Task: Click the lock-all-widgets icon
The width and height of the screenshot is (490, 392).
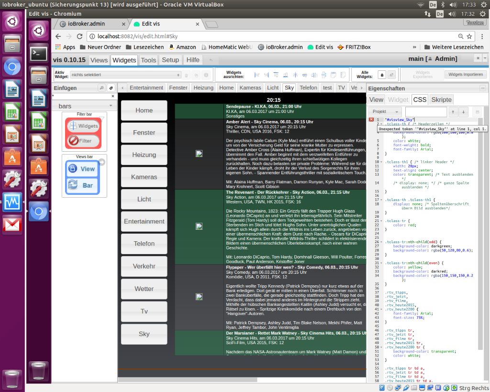Action: tap(382, 75)
